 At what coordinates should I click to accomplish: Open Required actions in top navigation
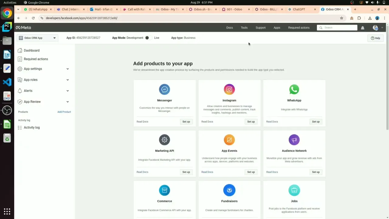(x=299, y=28)
